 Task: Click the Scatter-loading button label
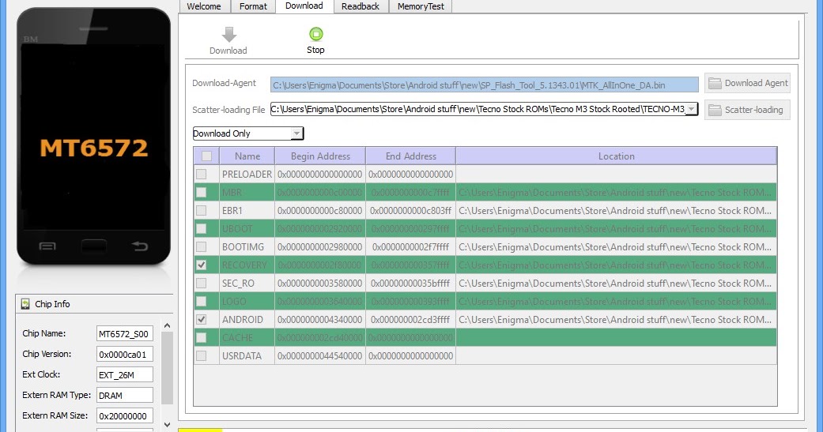coord(753,110)
